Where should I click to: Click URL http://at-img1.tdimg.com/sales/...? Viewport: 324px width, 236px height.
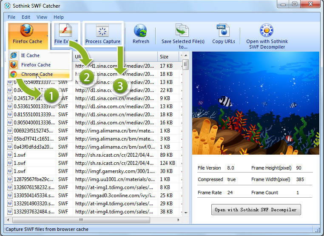click(114, 187)
